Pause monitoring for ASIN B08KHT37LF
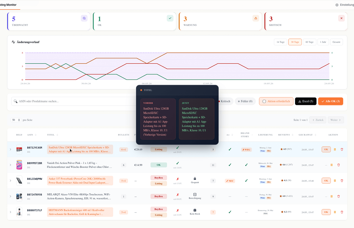The image size is (354, 228). click(x=335, y=212)
